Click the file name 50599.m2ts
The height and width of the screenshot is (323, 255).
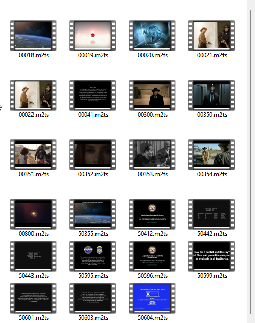[212, 276]
